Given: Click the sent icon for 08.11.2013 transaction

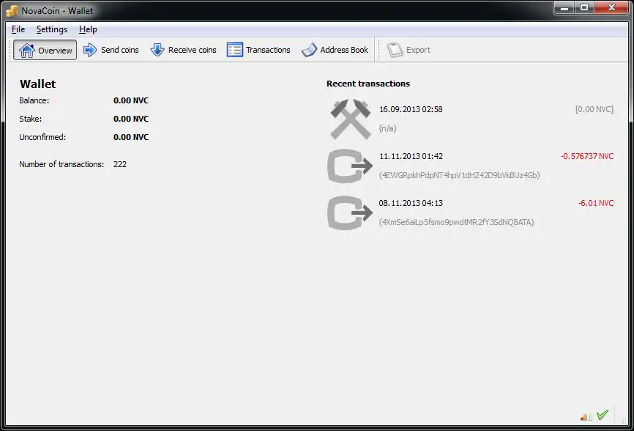Looking at the screenshot, I should tap(350, 213).
